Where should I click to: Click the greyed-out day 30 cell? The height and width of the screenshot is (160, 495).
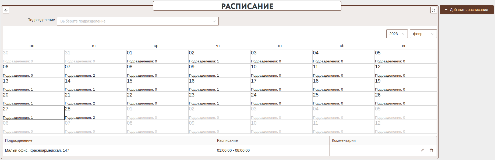click(x=34, y=57)
